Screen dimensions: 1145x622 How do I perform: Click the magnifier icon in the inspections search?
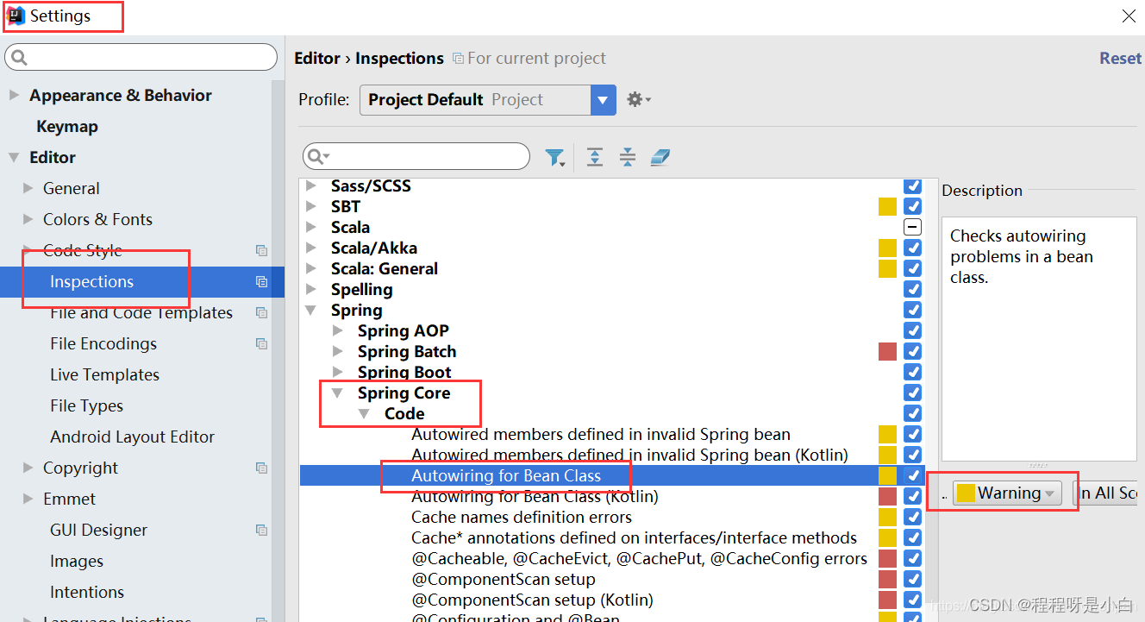[317, 156]
